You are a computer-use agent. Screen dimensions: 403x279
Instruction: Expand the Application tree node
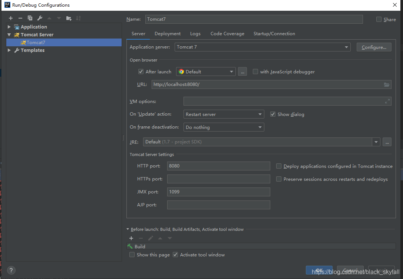pos(9,27)
